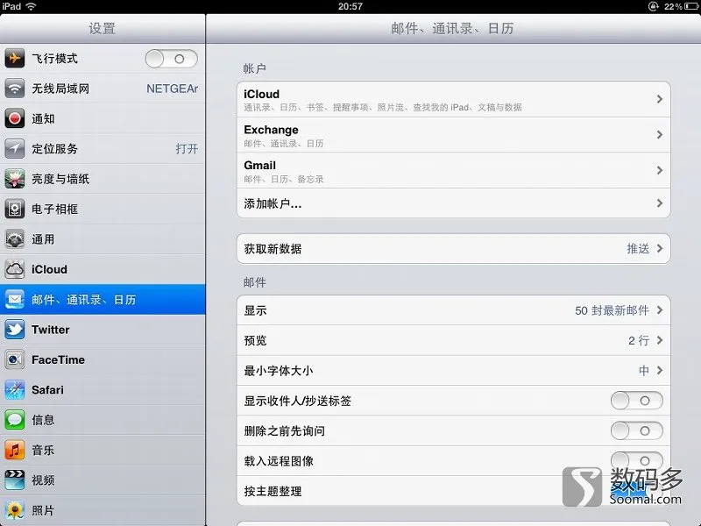Tap the 2 行 preview value
701x526 pixels.
(639, 340)
